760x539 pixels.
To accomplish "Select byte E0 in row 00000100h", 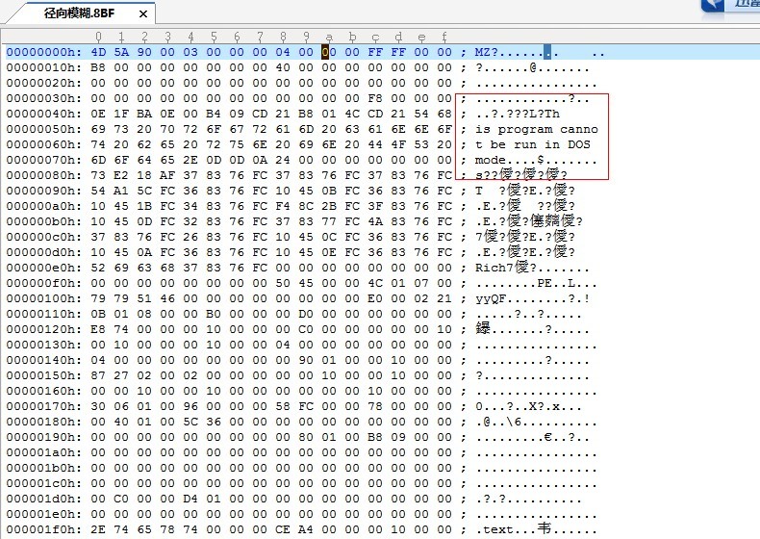I will pyautogui.click(x=375, y=298).
